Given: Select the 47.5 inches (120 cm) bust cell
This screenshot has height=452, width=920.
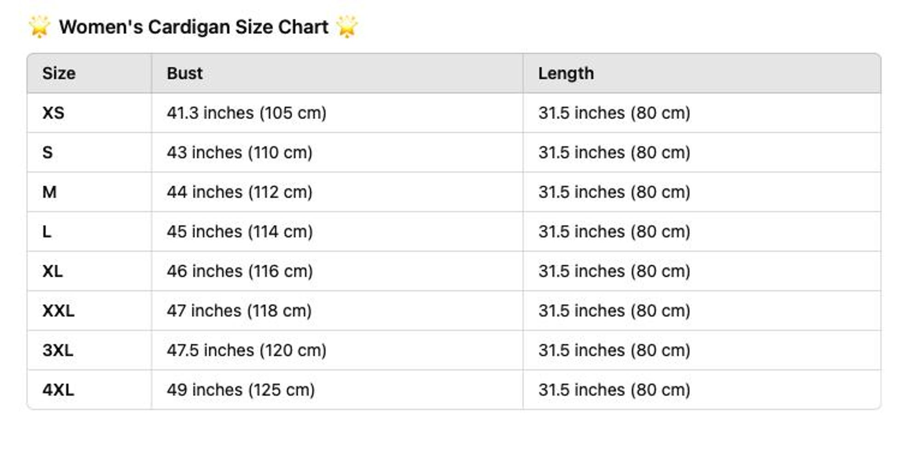Looking at the screenshot, I should 247,350.
